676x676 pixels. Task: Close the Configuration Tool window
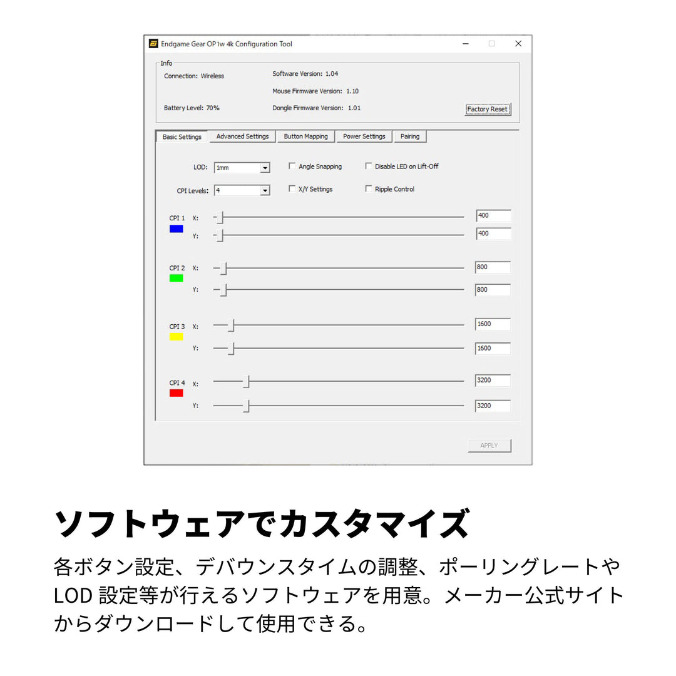click(x=518, y=44)
